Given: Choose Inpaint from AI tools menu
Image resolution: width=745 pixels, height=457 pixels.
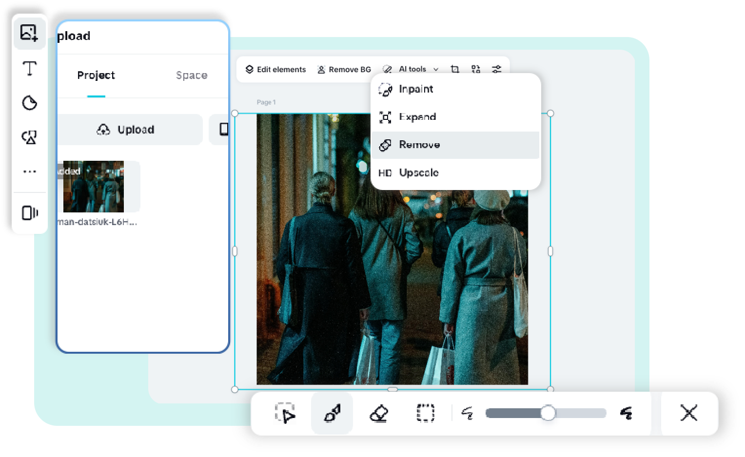Looking at the screenshot, I should pyautogui.click(x=455, y=89).
